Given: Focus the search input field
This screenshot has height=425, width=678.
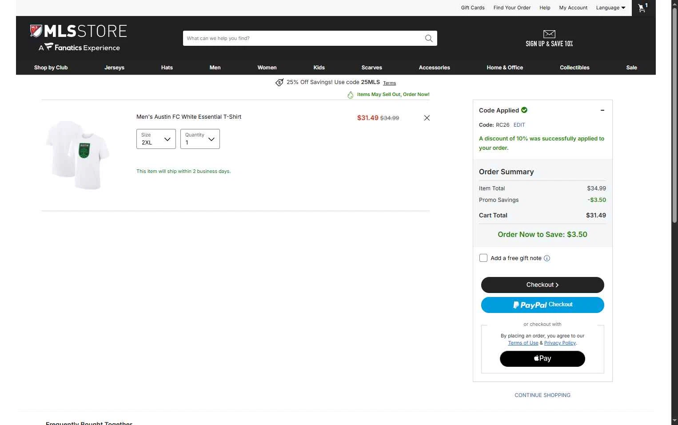Looking at the screenshot, I should 303,38.
